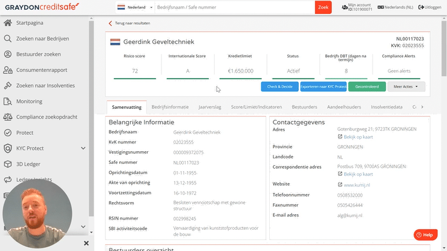
Task: Click the Protect checkmark icon
Action: (x=8, y=132)
